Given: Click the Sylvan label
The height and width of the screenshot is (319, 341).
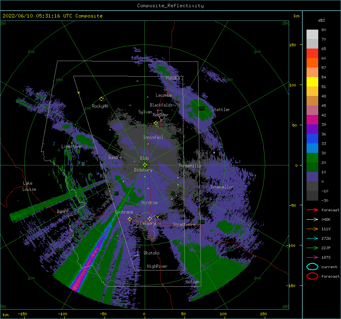Looking at the screenshot, I should (145, 112).
